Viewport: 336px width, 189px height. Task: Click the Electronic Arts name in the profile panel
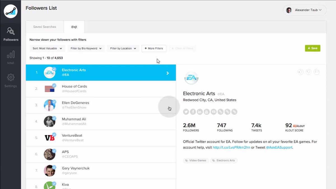pos(199,94)
